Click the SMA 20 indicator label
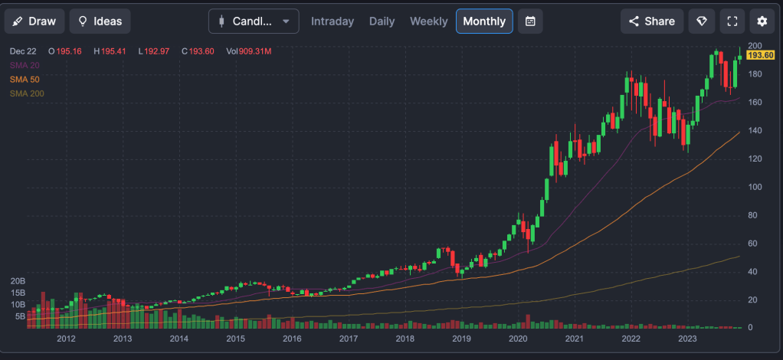The image size is (783, 360). tap(23, 65)
